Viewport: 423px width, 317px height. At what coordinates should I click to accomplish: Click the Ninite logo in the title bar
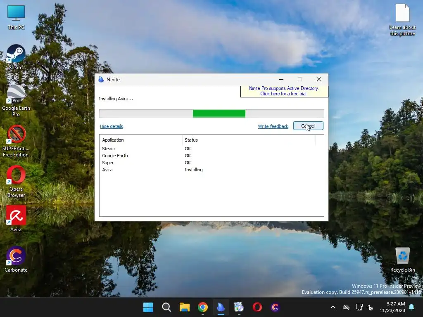[x=101, y=79]
